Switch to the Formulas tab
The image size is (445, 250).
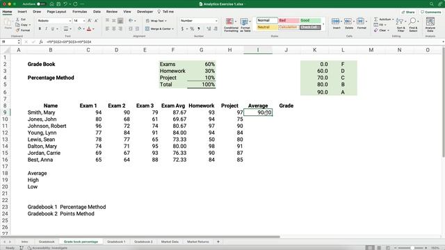click(79, 12)
